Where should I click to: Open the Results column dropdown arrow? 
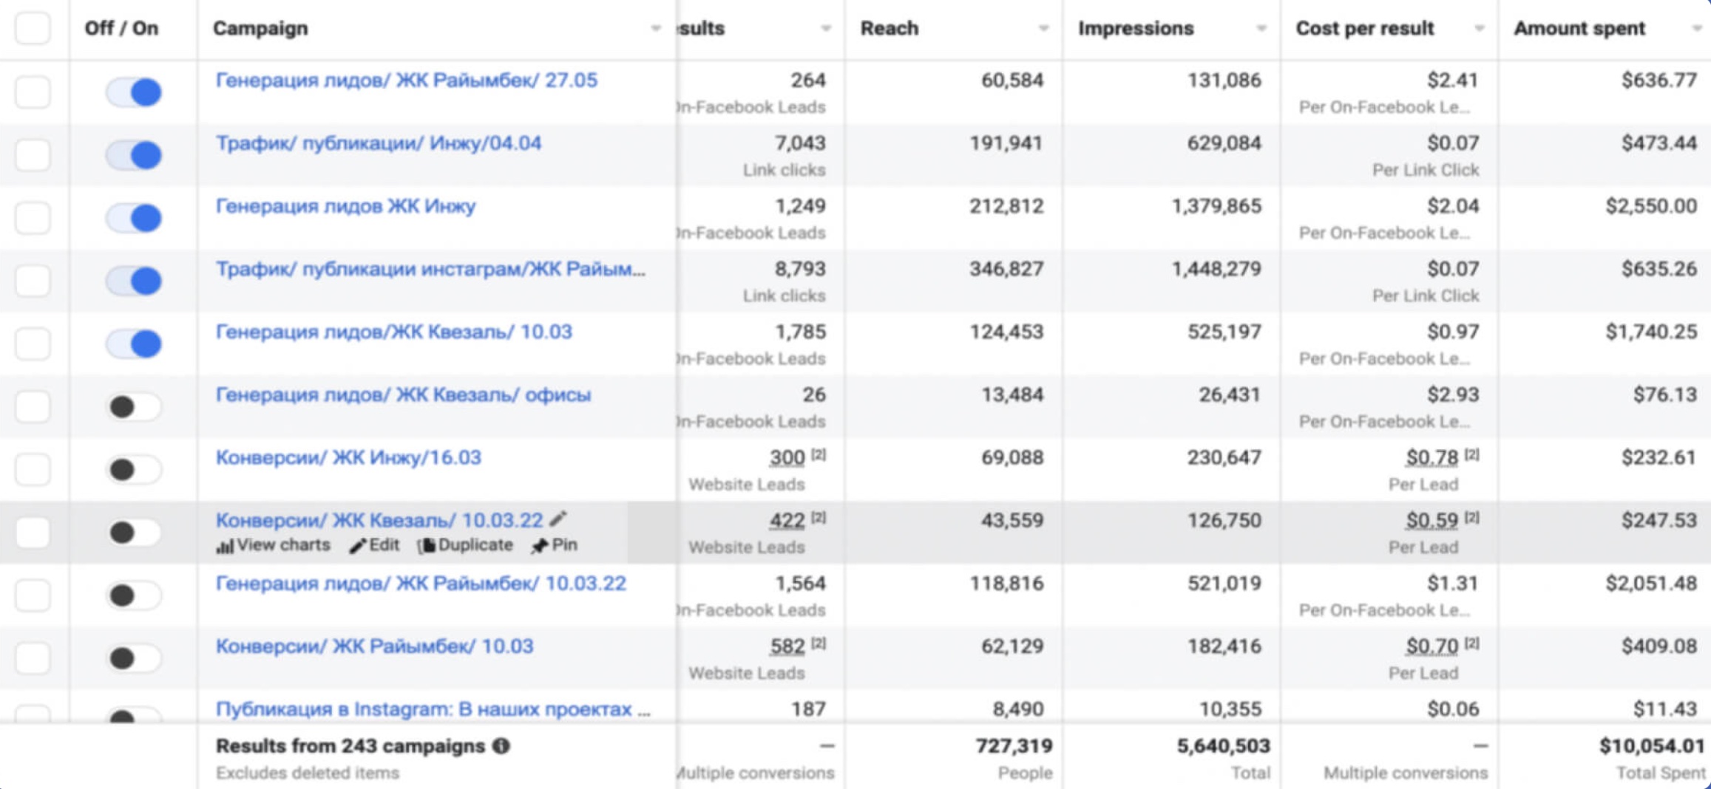tap(825, 29)
